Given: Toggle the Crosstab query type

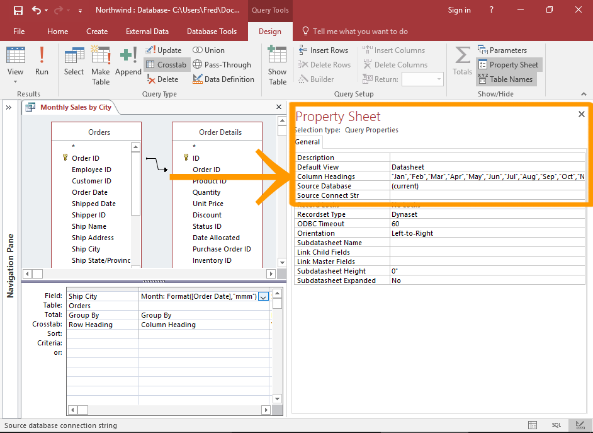Looking at the screenshot, I should click(166, 65).
